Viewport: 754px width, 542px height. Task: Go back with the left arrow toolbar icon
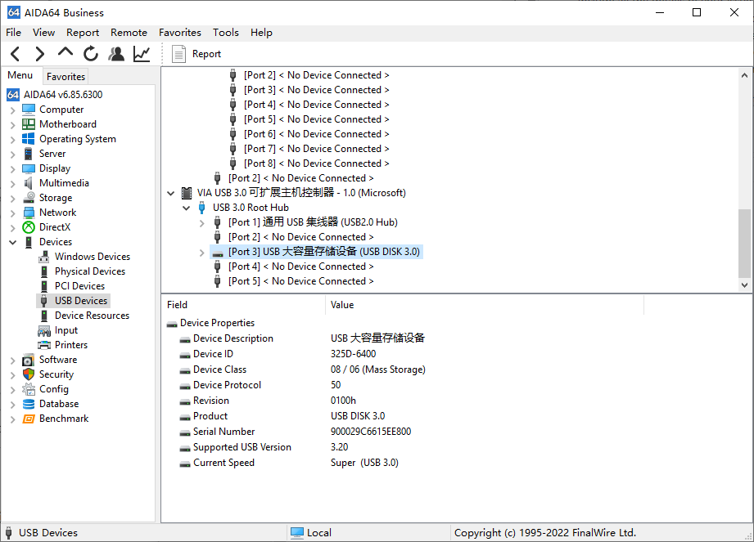coord(16,54)
